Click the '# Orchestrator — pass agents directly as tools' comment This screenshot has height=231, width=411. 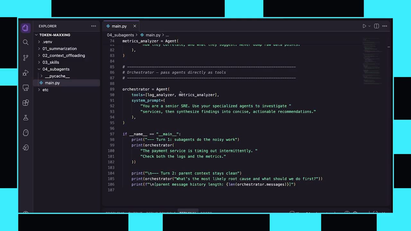click(x=174, y=73)
